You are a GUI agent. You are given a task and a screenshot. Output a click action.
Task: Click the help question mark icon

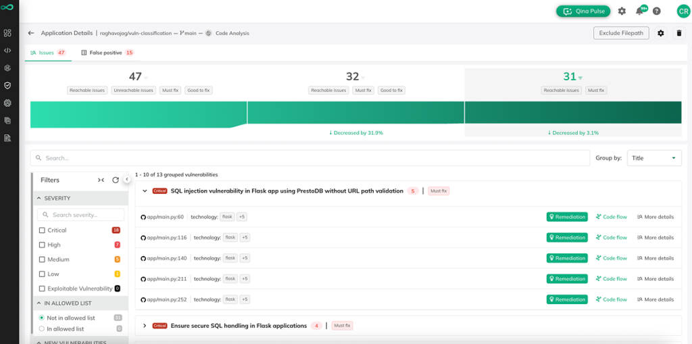656,11
